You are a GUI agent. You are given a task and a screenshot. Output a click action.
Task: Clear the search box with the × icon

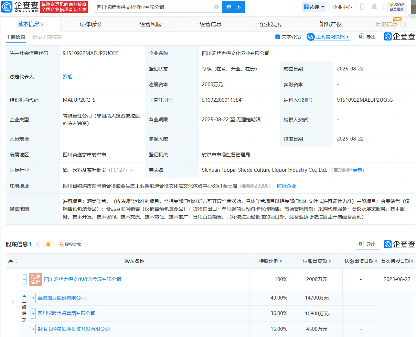coord(216,7)
